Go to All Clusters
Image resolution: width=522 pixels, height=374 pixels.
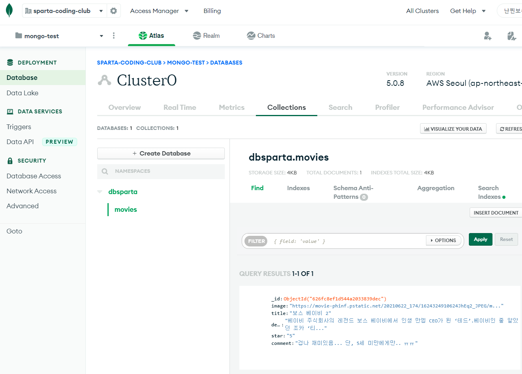422,11
